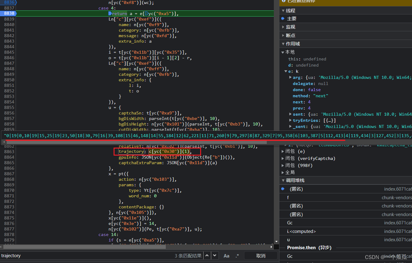Expand 闭包 (998f) closure scope
The width and height of the screenshot is (412, 263).
(283, 165)
